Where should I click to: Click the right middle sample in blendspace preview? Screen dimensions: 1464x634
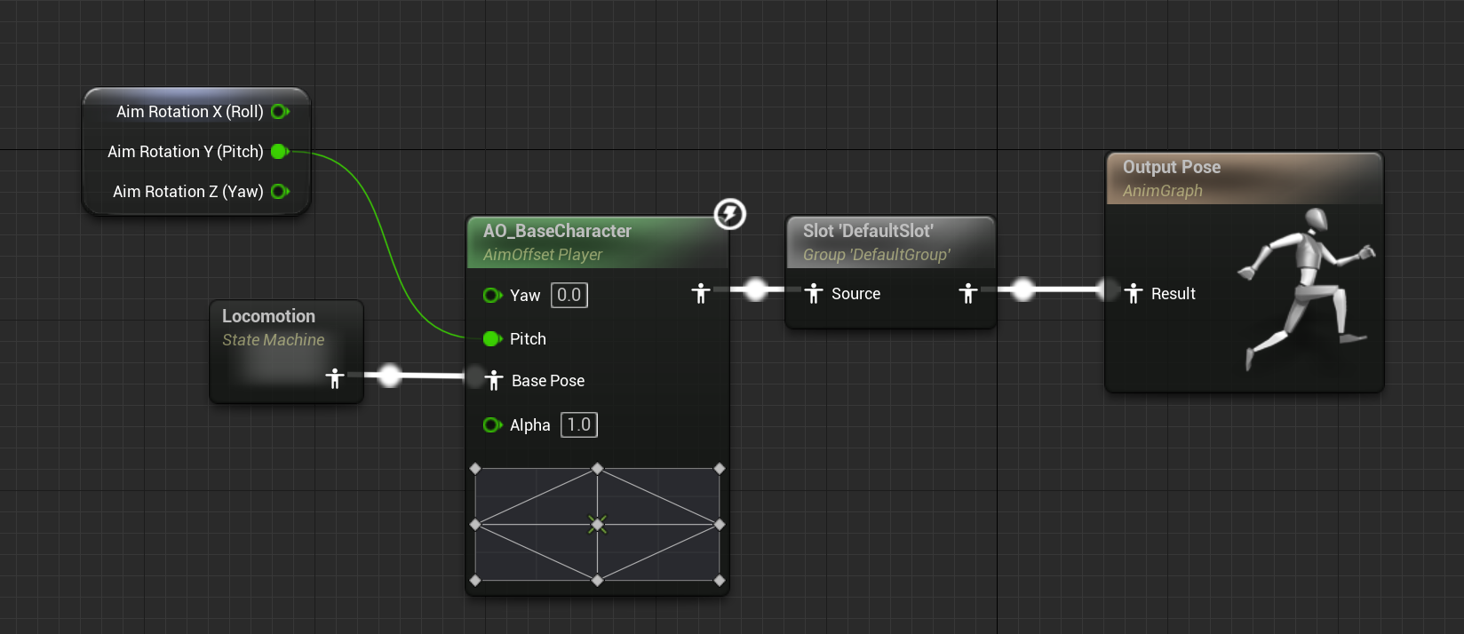(x=720, y=525)
